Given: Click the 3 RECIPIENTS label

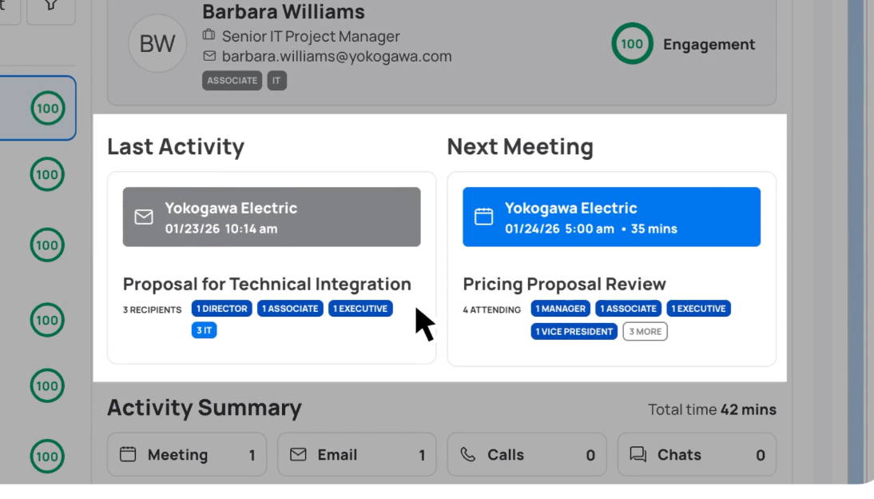Looking at the screenshot, I should click(x=152, y=309).
